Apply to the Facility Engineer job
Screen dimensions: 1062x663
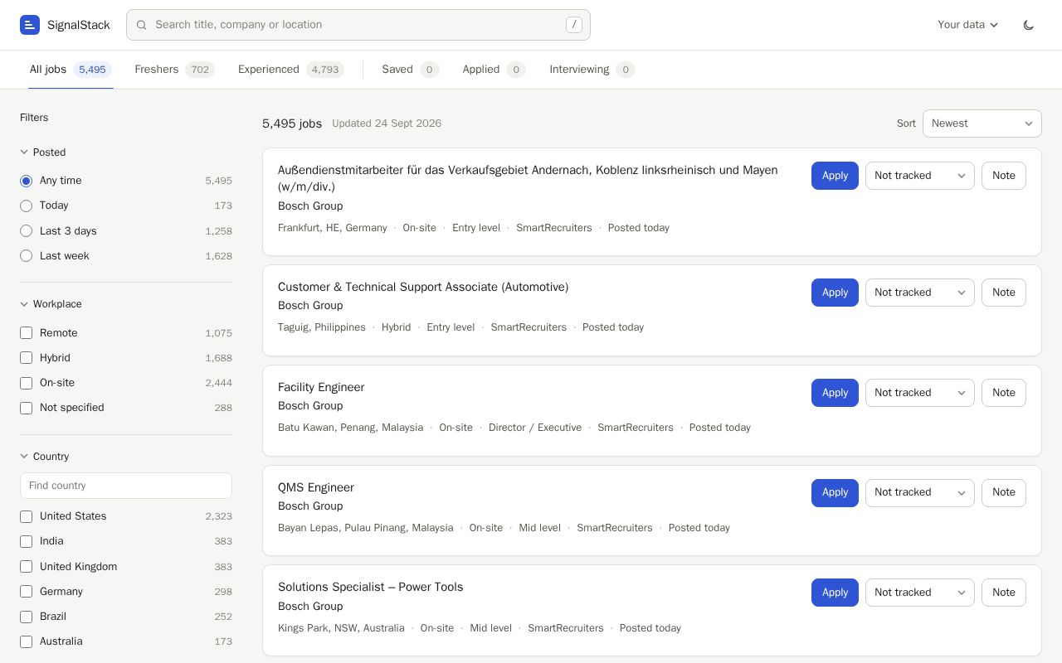click(835, 393)
